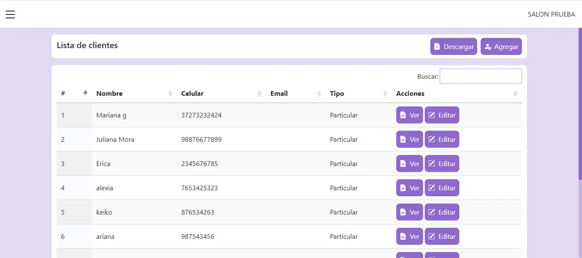Click the Lista de clientes heading
This screenshot has width=582, height=258.
tap(87, 45)
